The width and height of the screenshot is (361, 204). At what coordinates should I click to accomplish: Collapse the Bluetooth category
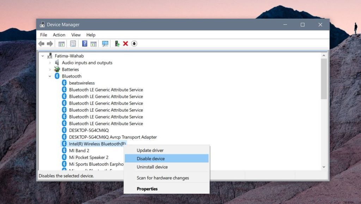[x=50, y=76]
